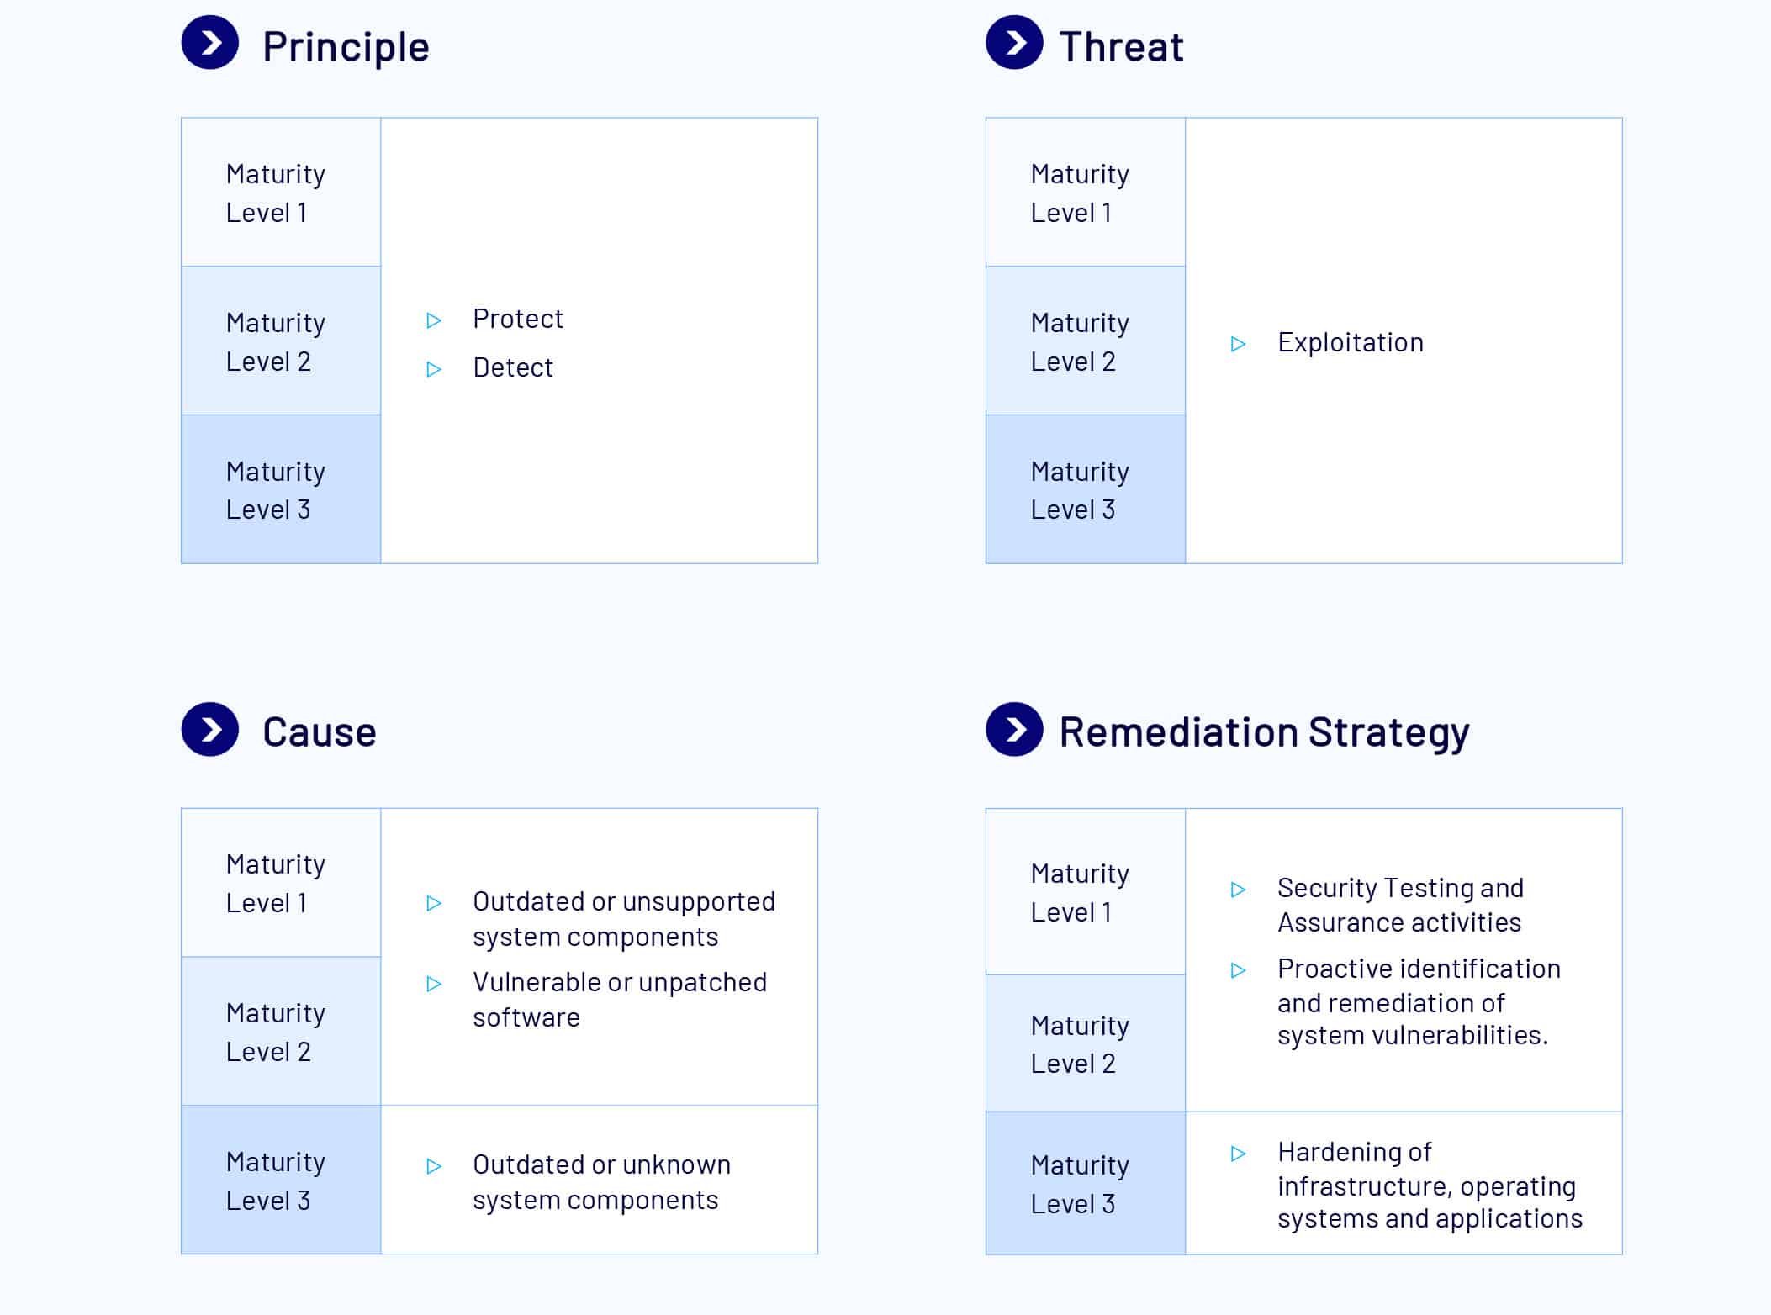Click the arrow icon beside Cause heading

tap(210, 729)
